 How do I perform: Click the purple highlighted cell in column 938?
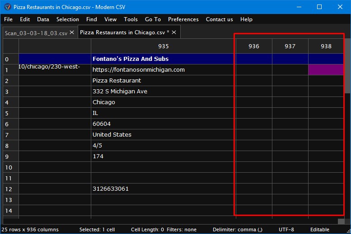pos(326,70)
